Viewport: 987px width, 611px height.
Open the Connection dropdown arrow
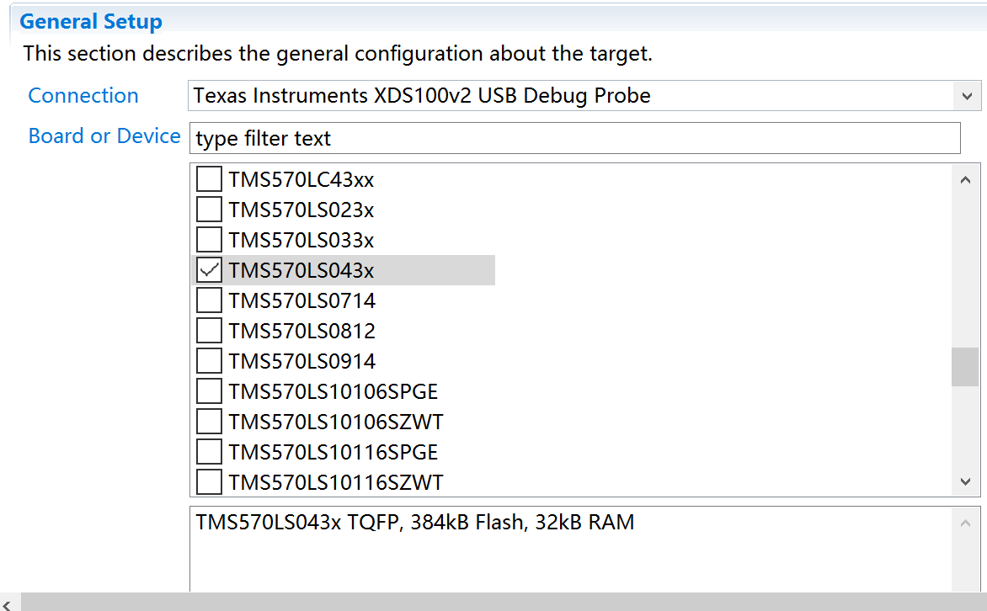click(966, 96)
